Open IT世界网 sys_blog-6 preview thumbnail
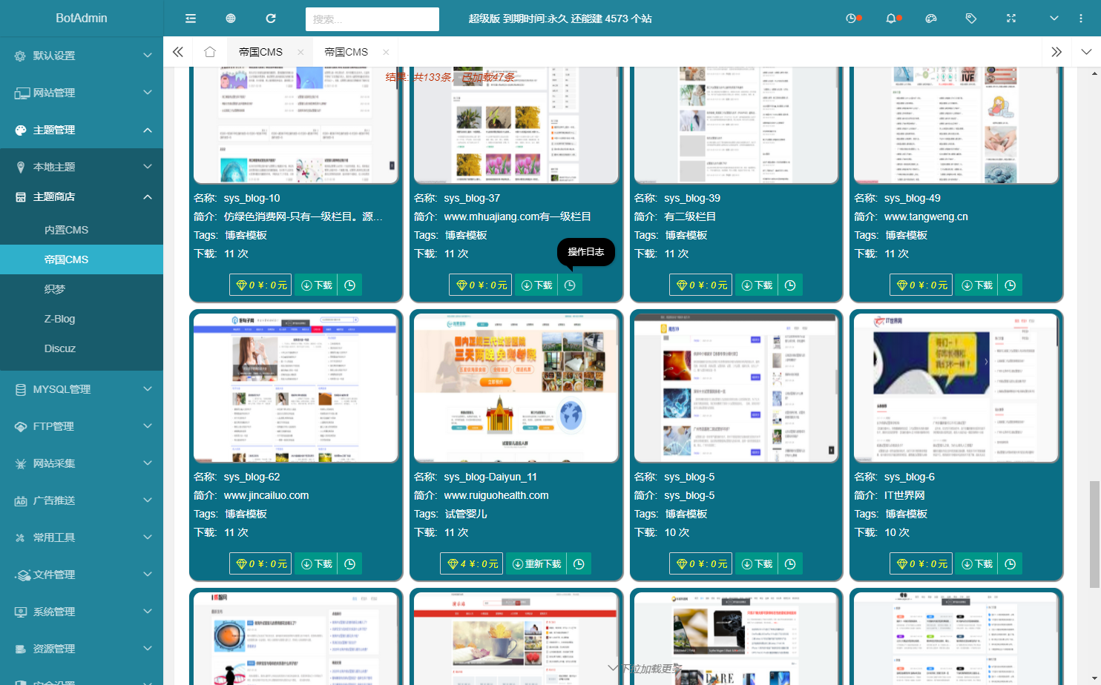Screen dimensions: 1101x685 [956, 388]
